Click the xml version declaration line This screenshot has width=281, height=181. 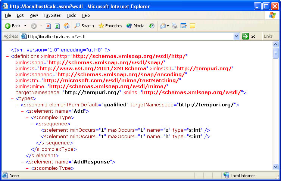(60, 50)
